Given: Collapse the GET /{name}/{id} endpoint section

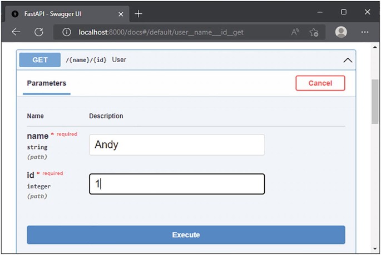Looking at the screenshot, I should click(x=348, y=60).
